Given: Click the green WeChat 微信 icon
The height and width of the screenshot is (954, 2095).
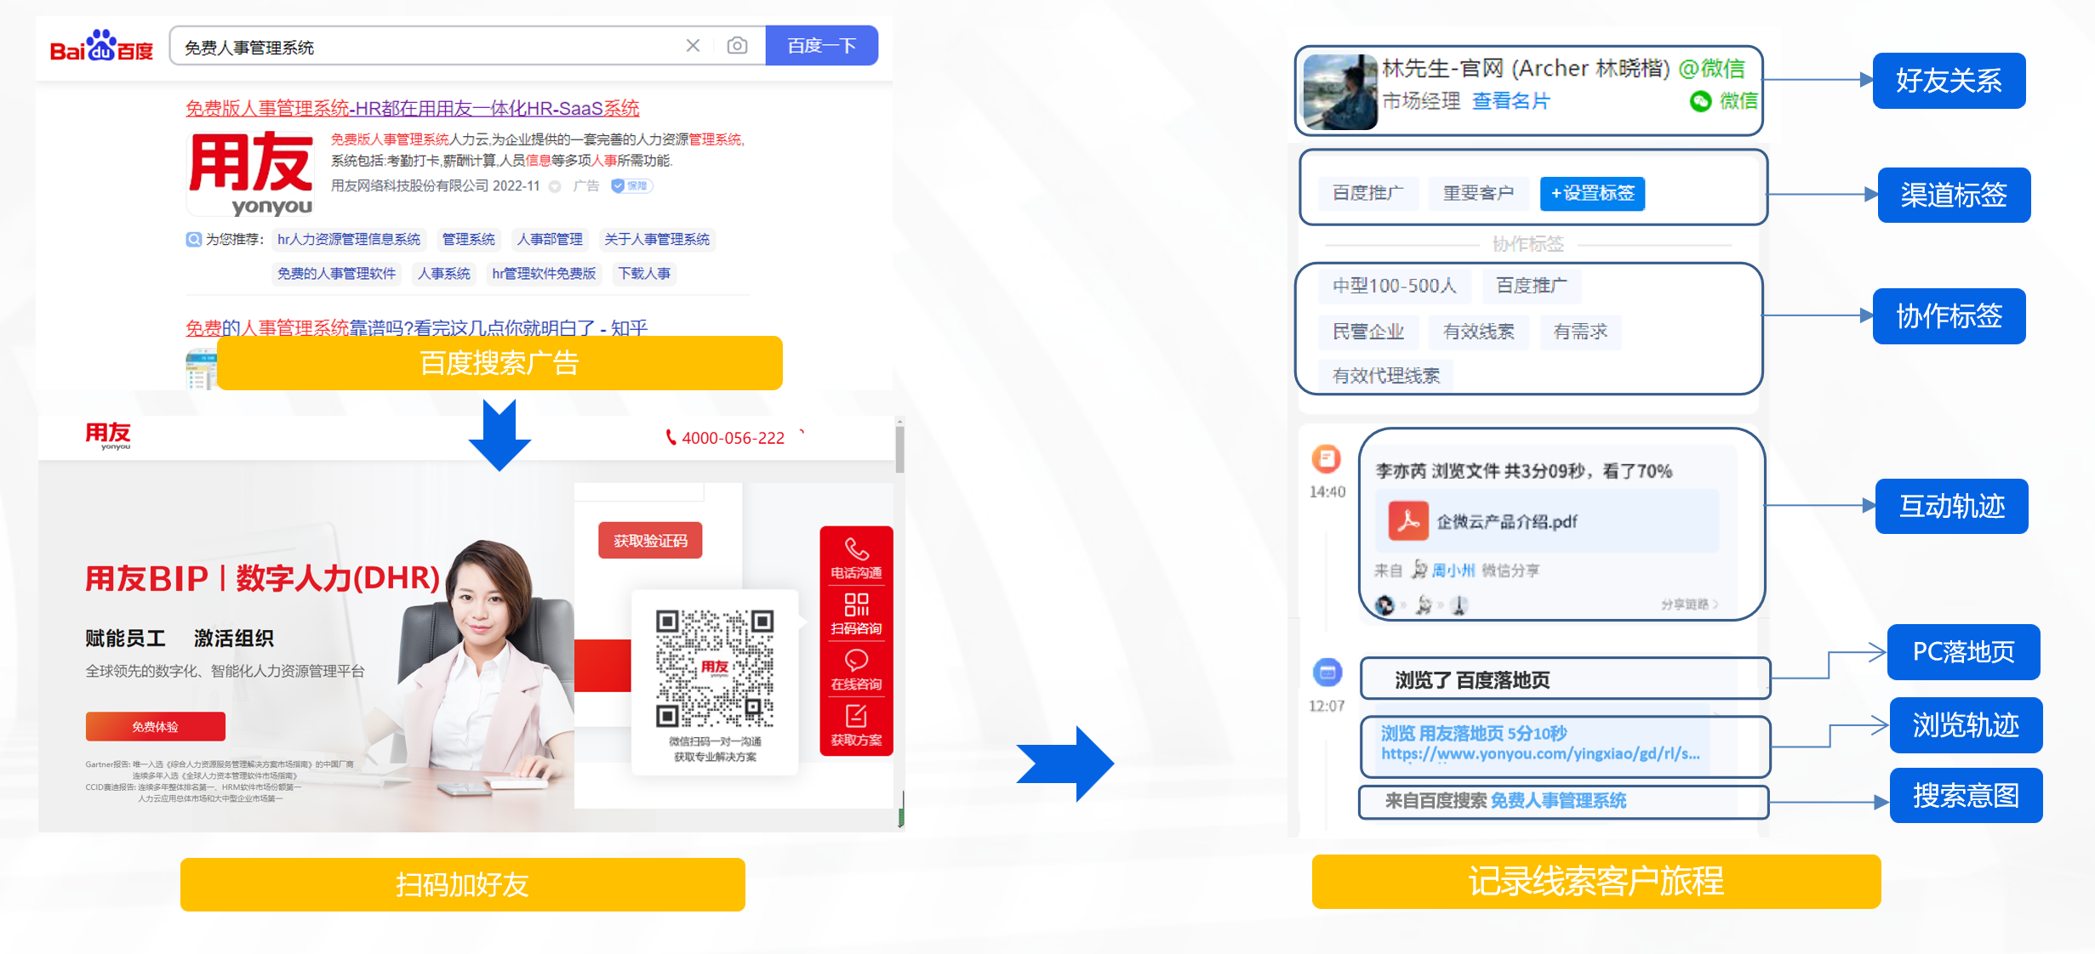Looking at the screenshot, I should tap(1700, 101).
